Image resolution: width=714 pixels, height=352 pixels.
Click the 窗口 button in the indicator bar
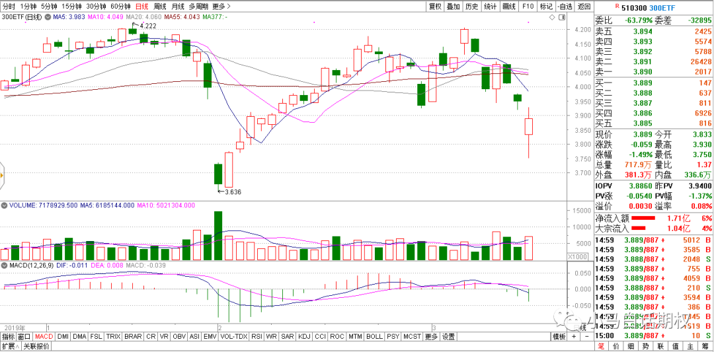[24, 337]
